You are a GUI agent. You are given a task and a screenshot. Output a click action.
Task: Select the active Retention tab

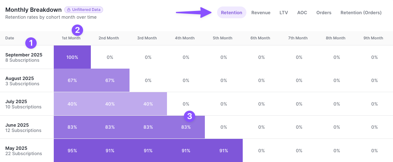(232, 13)
